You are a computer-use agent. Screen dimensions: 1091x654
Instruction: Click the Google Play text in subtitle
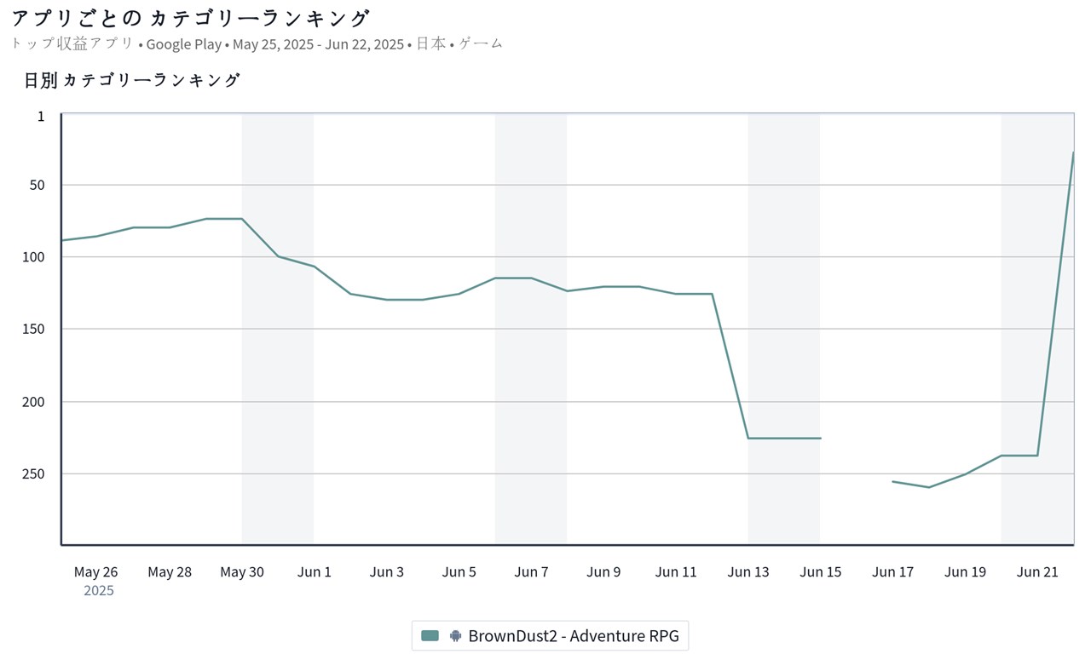coord(183,44)
